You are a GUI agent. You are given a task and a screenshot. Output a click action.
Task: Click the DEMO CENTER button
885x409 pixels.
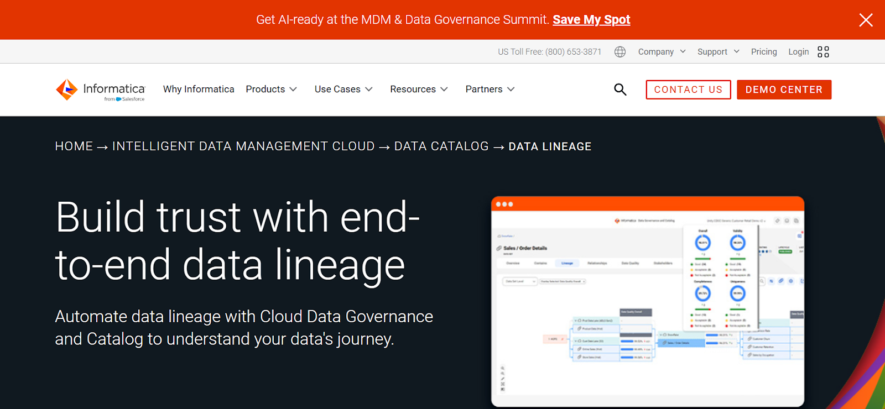click(x=784, y=90)
